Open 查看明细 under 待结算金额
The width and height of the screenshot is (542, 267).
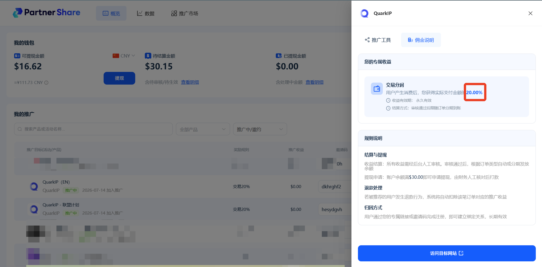click(190, 82)
